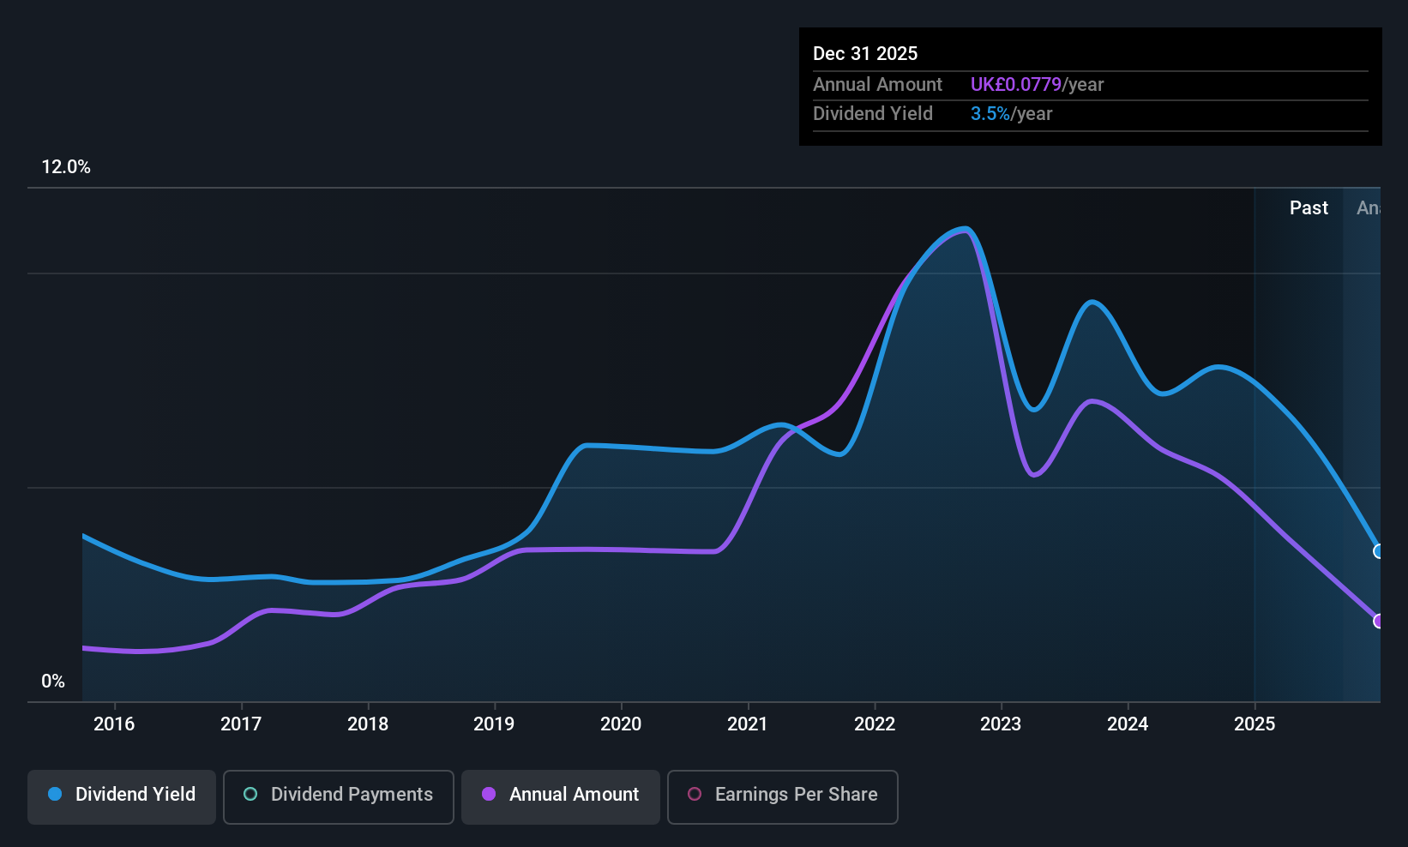This screenshot has height=847, width=1408.
Task: Click the Past region label
Action: (x=1309, y=207)
